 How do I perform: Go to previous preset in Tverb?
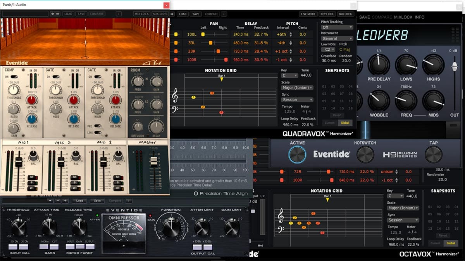point(53,14)
